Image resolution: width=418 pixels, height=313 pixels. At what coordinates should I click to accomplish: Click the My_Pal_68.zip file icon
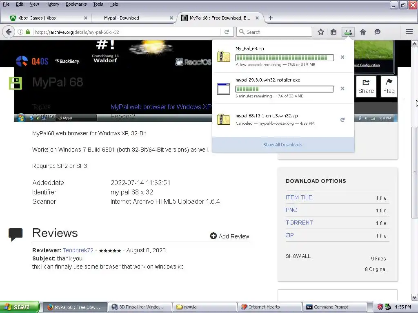pos(223,57)
